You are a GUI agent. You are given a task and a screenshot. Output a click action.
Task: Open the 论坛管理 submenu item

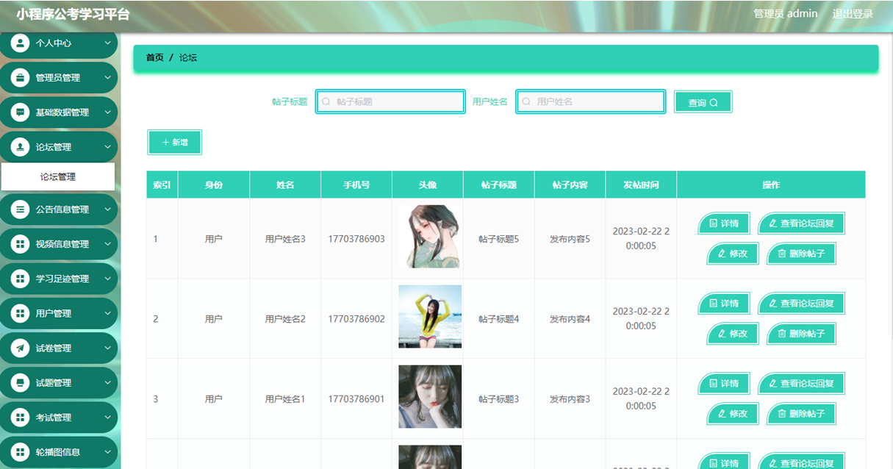click(x=57, y=176)
